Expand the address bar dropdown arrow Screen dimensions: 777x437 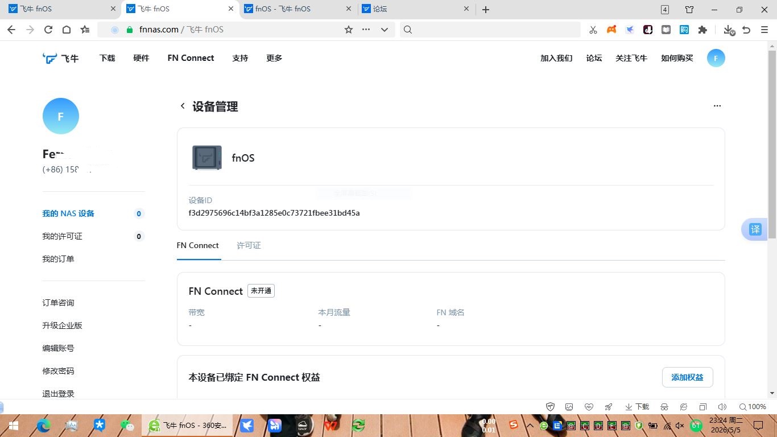[x=385, y=30]
